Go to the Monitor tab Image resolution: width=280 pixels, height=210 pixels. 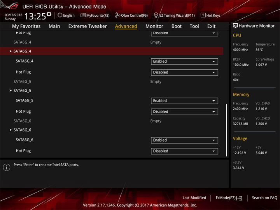pyautogui.click(x=154, y=26)
